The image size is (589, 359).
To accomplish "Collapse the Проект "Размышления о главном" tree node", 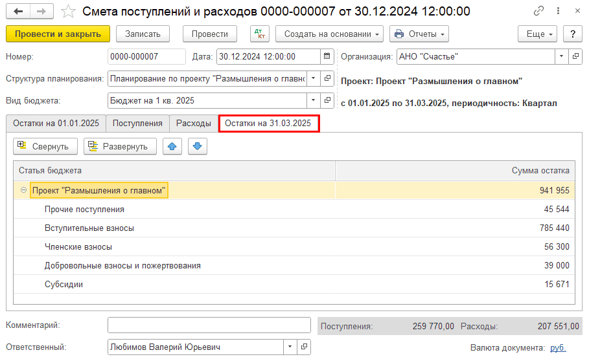I will 24,190.
